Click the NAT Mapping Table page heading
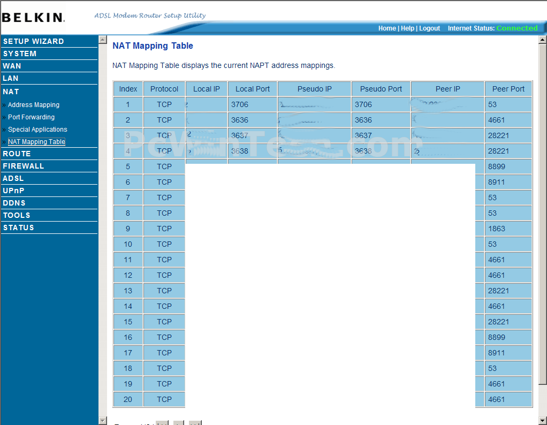The image size is (547, 425). pos(153,45)
